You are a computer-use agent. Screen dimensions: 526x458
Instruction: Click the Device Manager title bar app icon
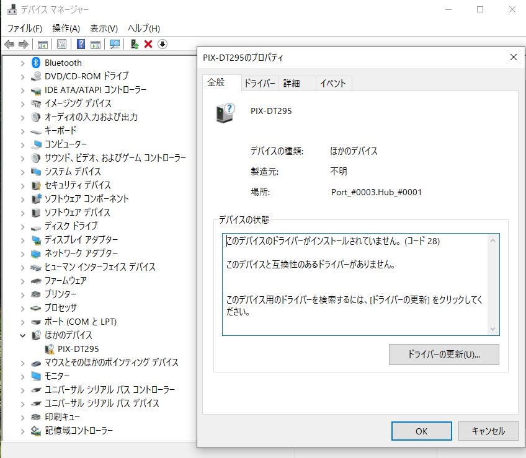[x=12, y=9]
